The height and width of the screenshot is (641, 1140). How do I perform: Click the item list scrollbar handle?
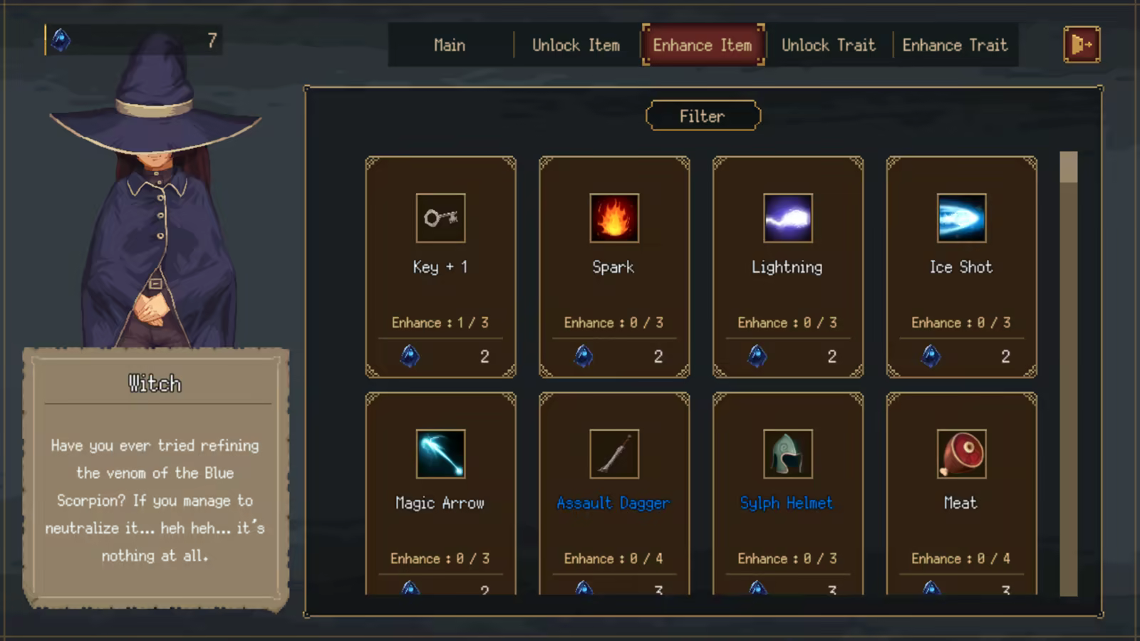1068,167
